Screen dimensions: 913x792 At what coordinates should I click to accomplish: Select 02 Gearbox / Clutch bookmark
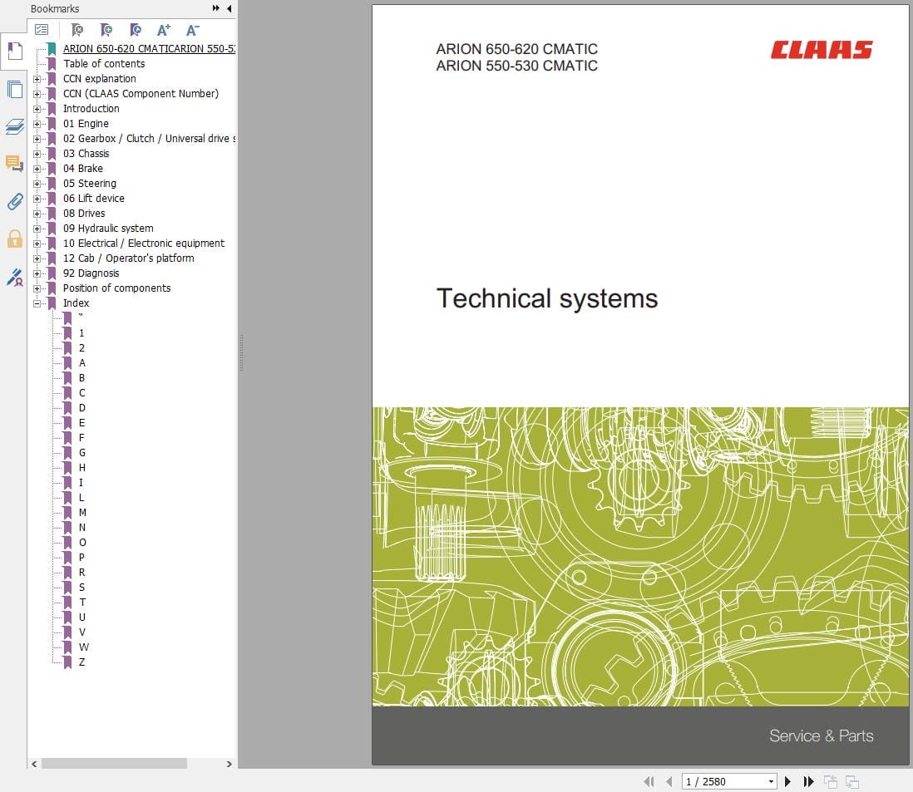[x=149, y=139]
